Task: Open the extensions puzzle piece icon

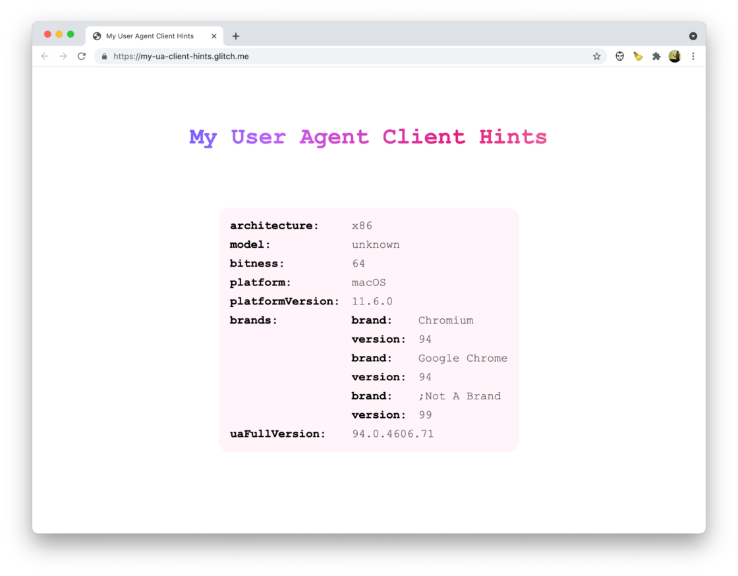Action: pos(656,56)
